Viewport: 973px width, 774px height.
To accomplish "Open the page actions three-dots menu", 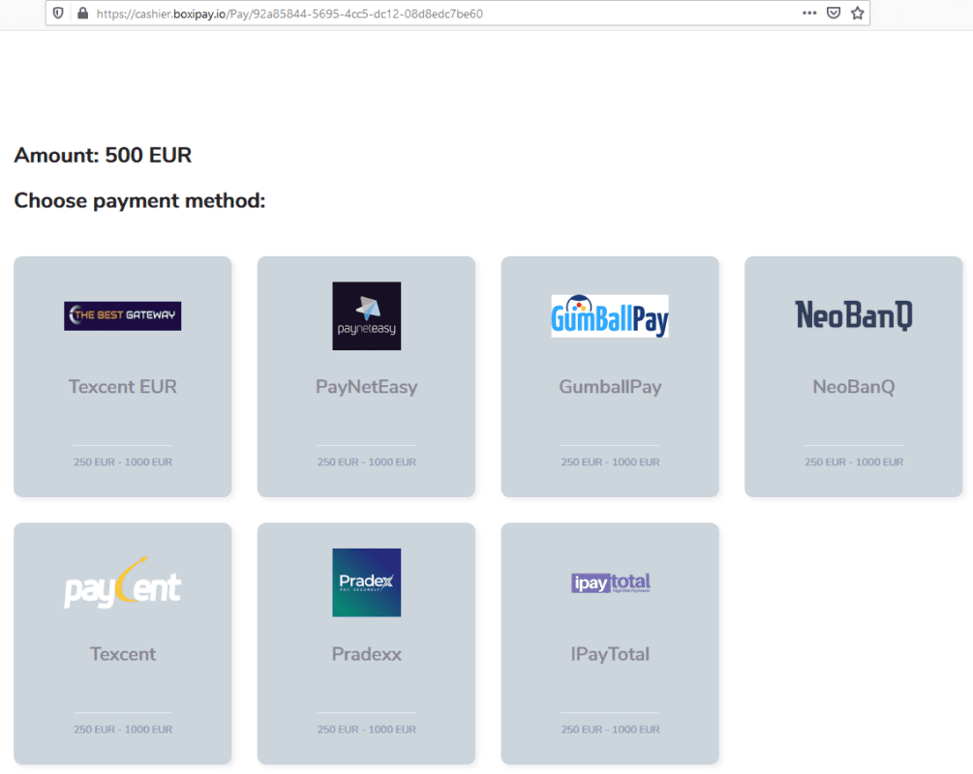I will 809,13.
